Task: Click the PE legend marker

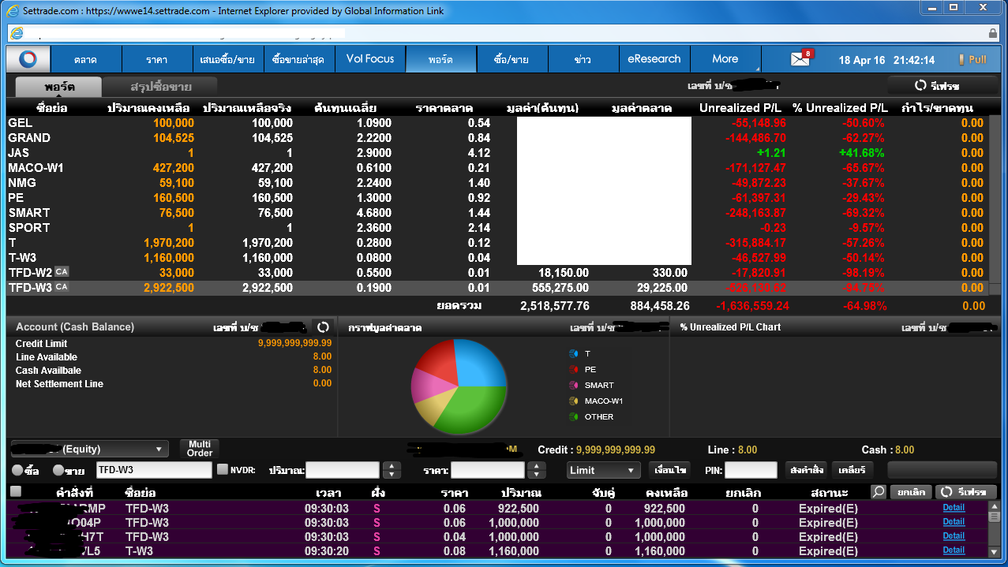Action: [x=574, y=370]
